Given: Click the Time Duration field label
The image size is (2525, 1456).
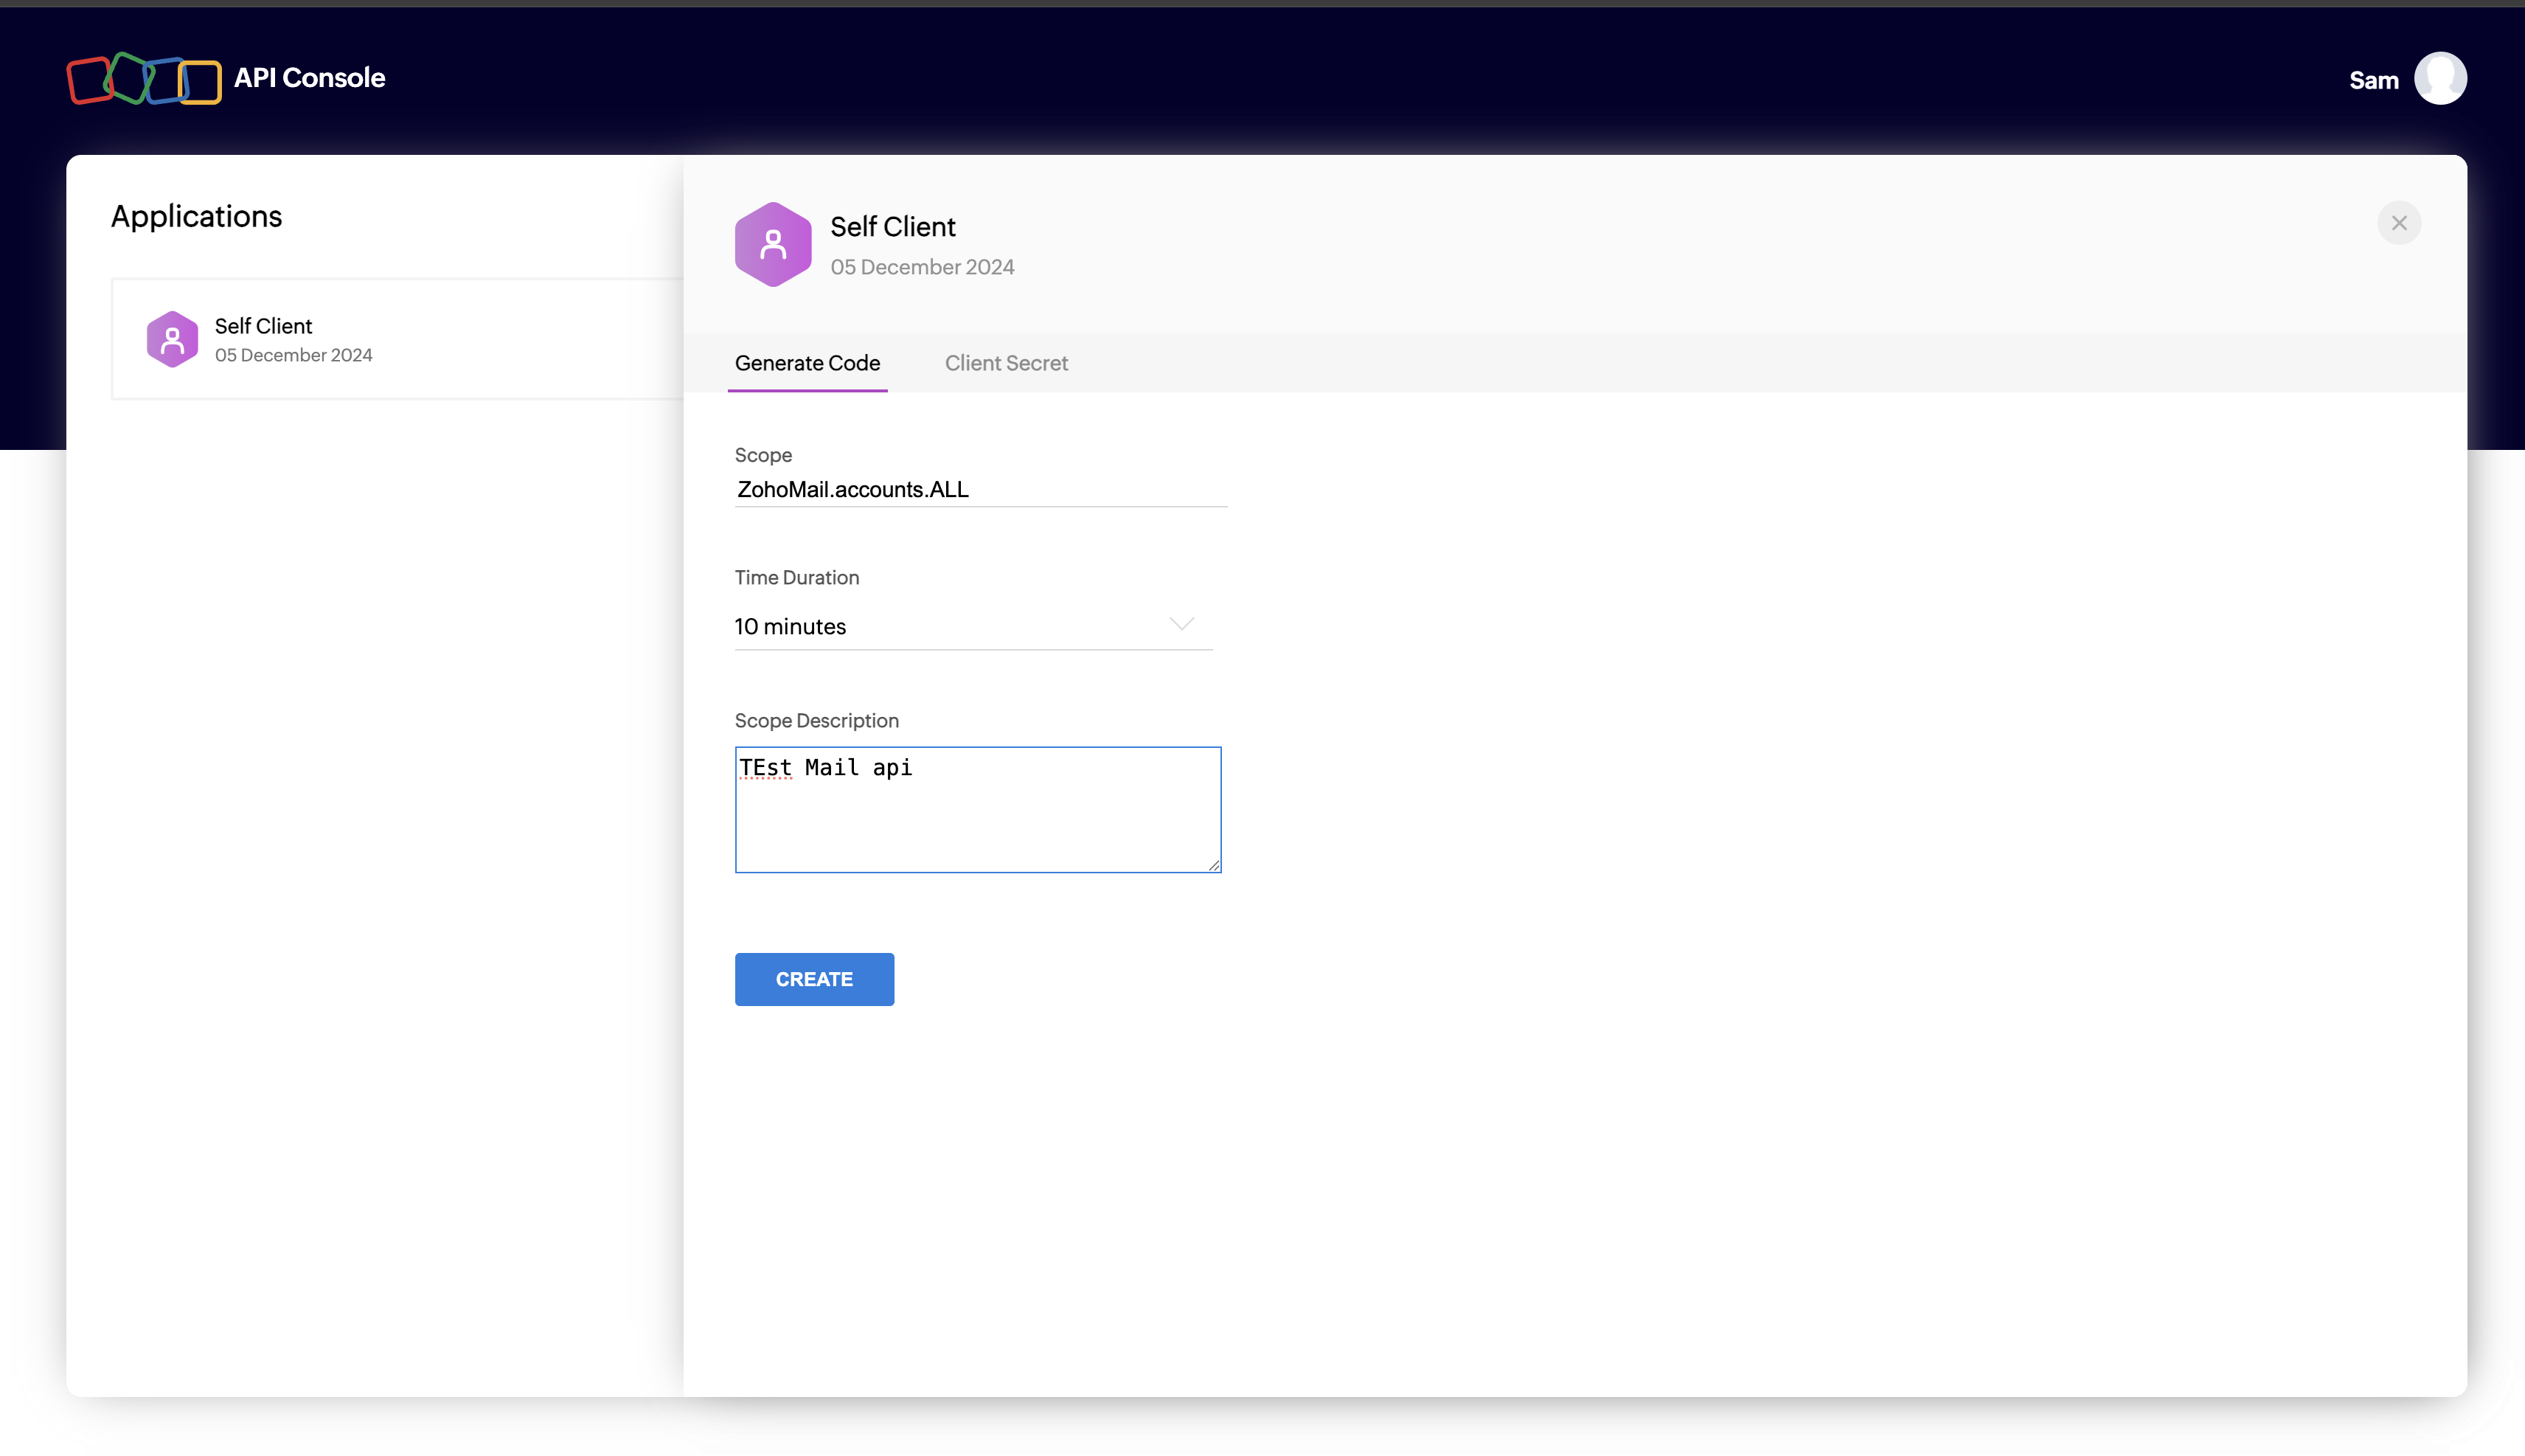Looking at the screenshot, I should 796,577.
